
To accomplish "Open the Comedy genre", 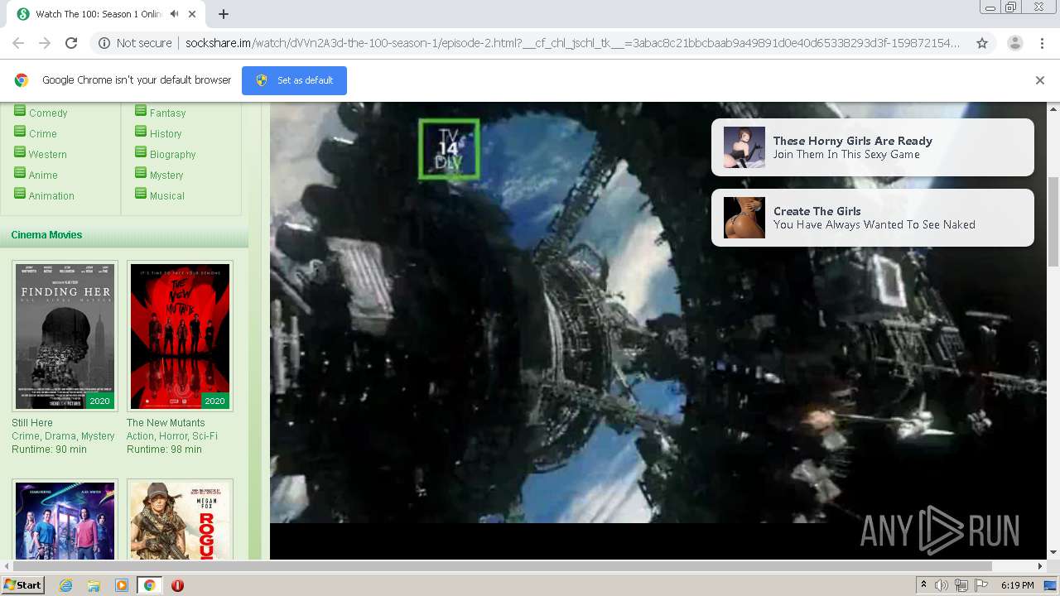I will pyautogui.click(x=48, y=113).
